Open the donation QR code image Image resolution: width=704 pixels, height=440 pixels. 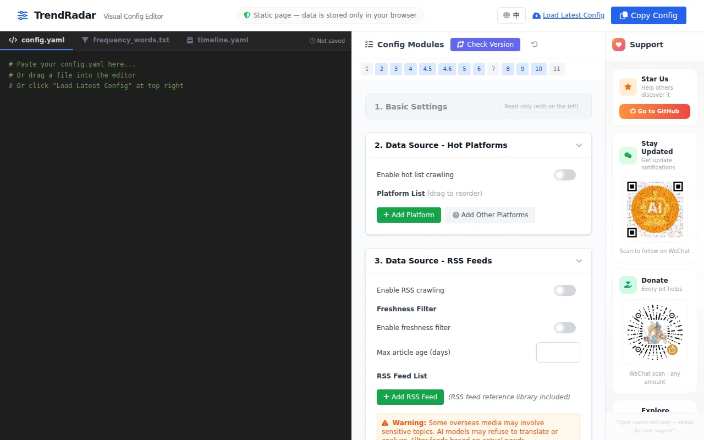(654, 332)
